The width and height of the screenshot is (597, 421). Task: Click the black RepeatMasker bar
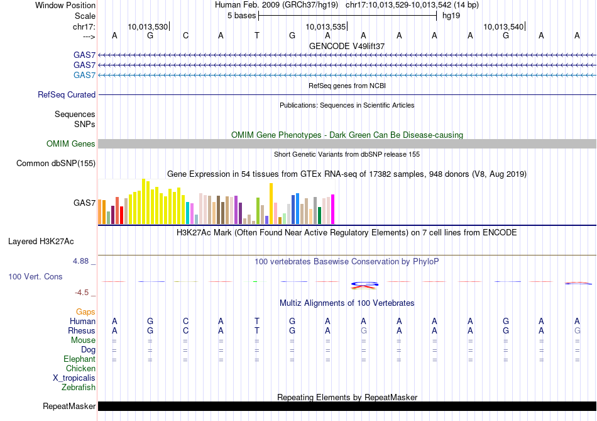347,407
